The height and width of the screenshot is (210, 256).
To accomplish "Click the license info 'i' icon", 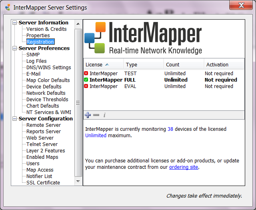I will coord(104,115).
